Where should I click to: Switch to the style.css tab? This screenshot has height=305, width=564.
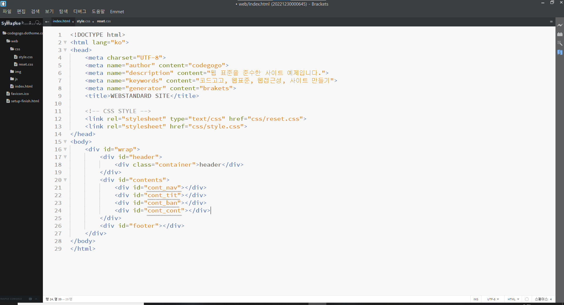coord(83,21)
